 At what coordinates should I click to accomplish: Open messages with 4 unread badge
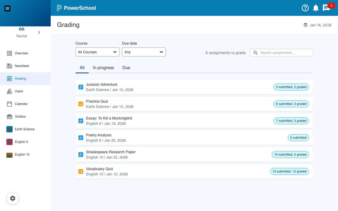coord(326,8)
